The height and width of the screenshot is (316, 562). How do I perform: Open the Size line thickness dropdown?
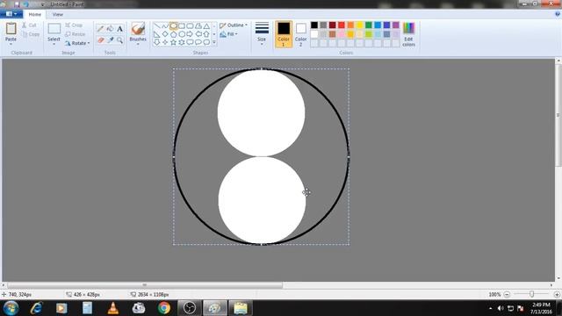pyautogui.click(x=262, y=34)
